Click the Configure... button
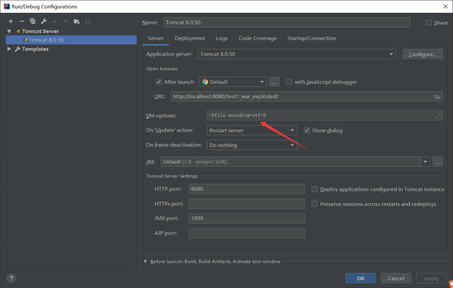 tap(423, 54)
